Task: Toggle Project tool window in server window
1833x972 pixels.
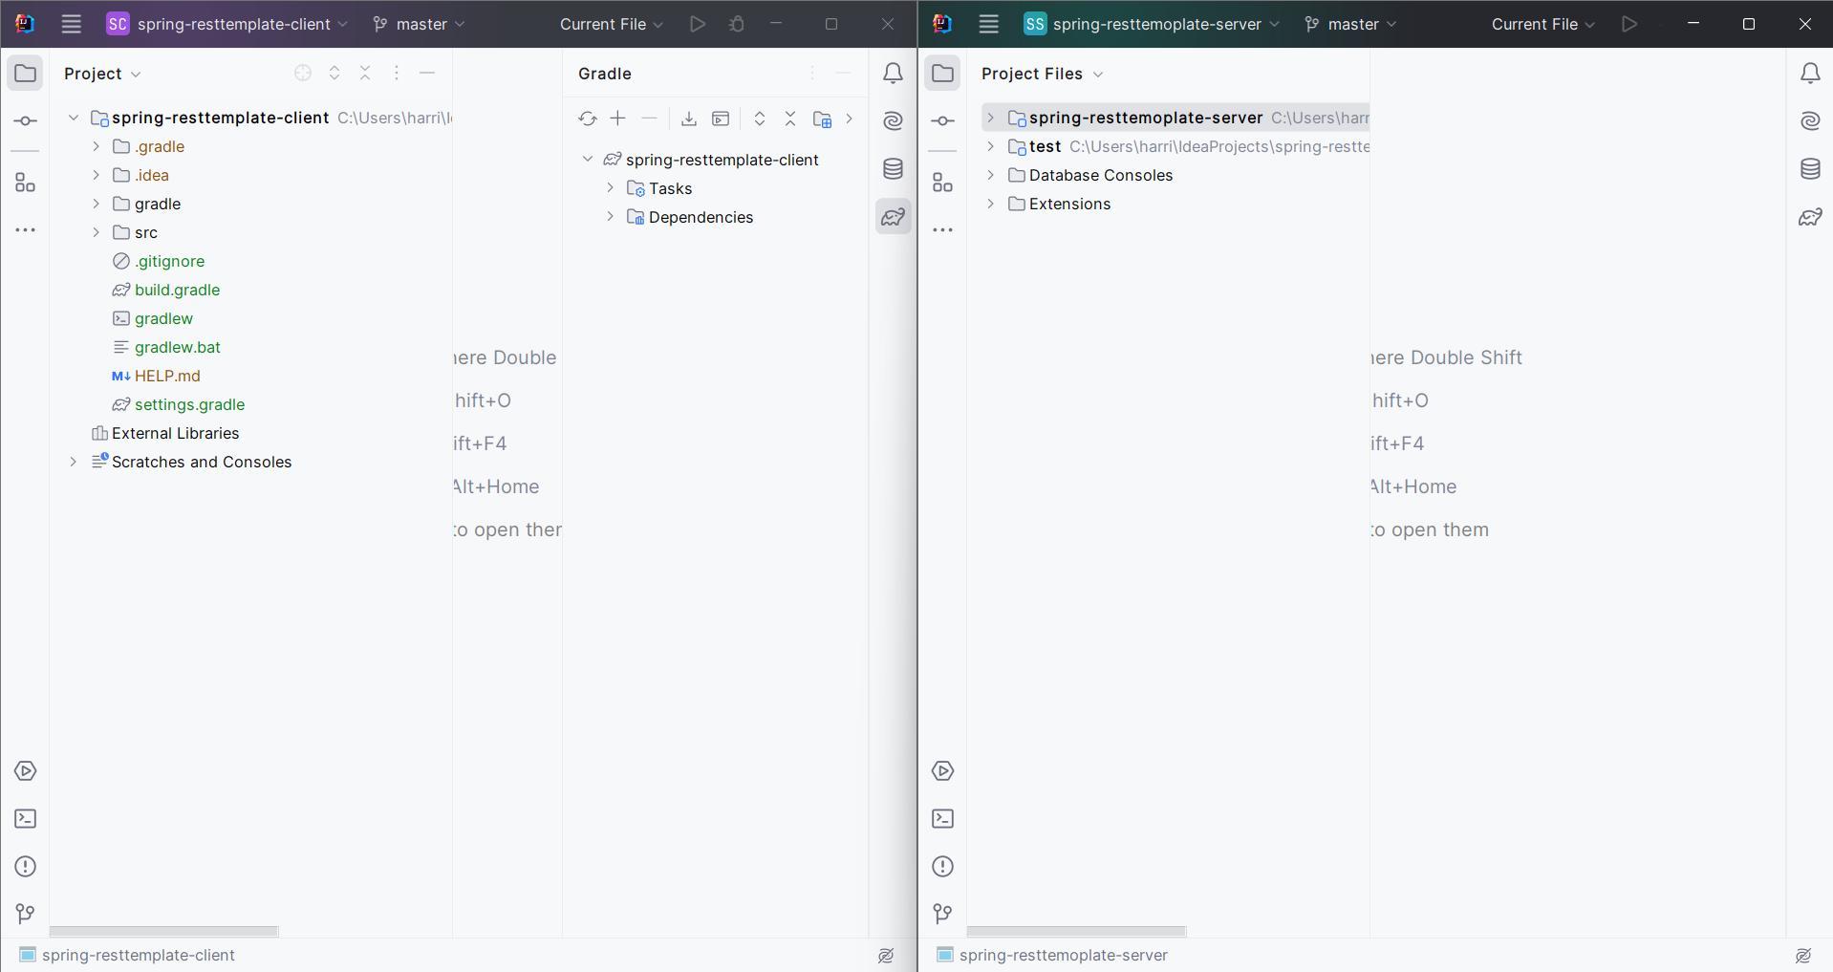Action: 943,74
